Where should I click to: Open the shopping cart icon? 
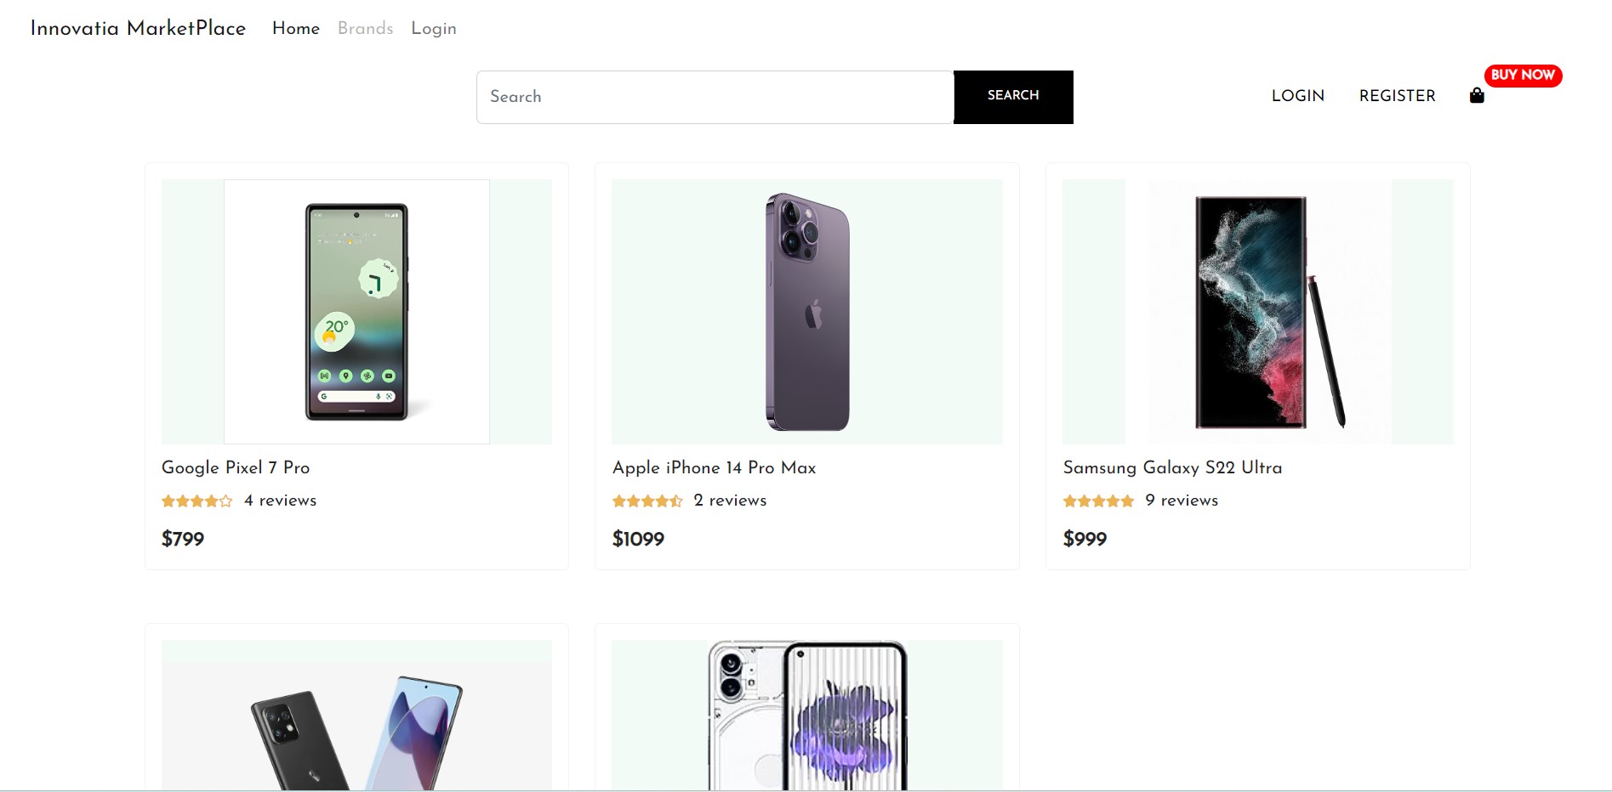coord(1478,95)
